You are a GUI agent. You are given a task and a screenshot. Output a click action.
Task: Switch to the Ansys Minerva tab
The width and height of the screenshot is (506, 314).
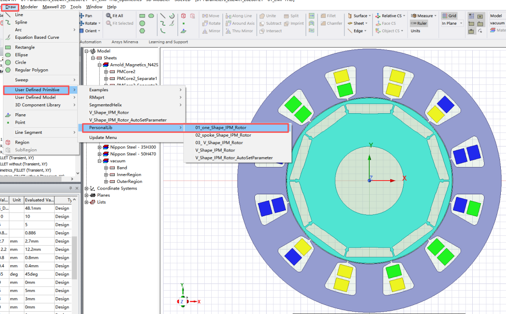(125, 42)
